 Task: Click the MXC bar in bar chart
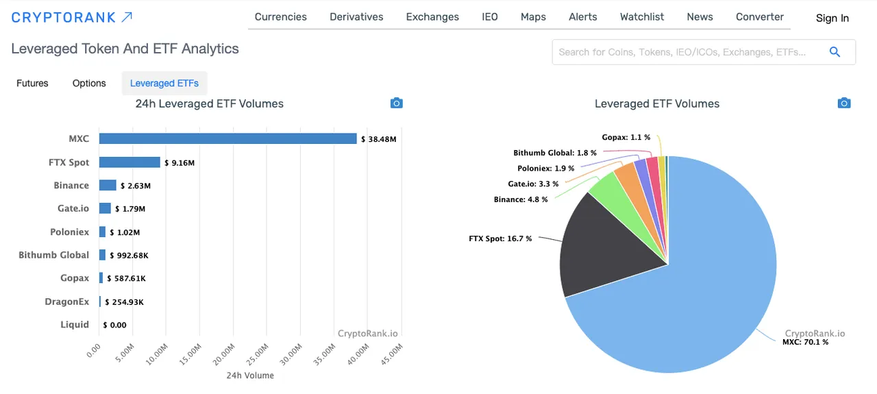tap(228, 138)
